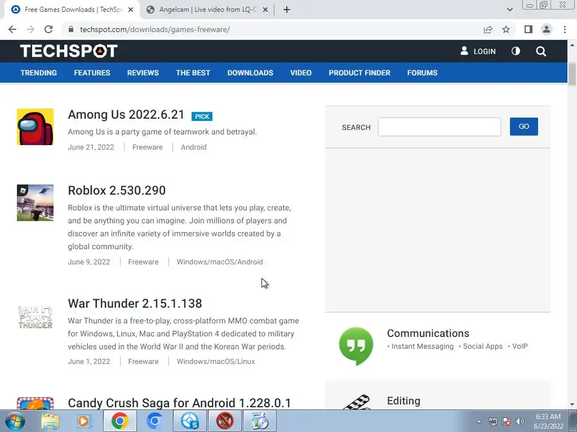Open the Roblox 2.530.290 title

click(x=117, y=190)
